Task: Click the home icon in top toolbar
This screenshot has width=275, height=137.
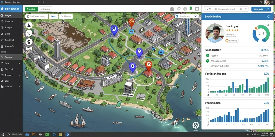Action: [x=172, y=9]
